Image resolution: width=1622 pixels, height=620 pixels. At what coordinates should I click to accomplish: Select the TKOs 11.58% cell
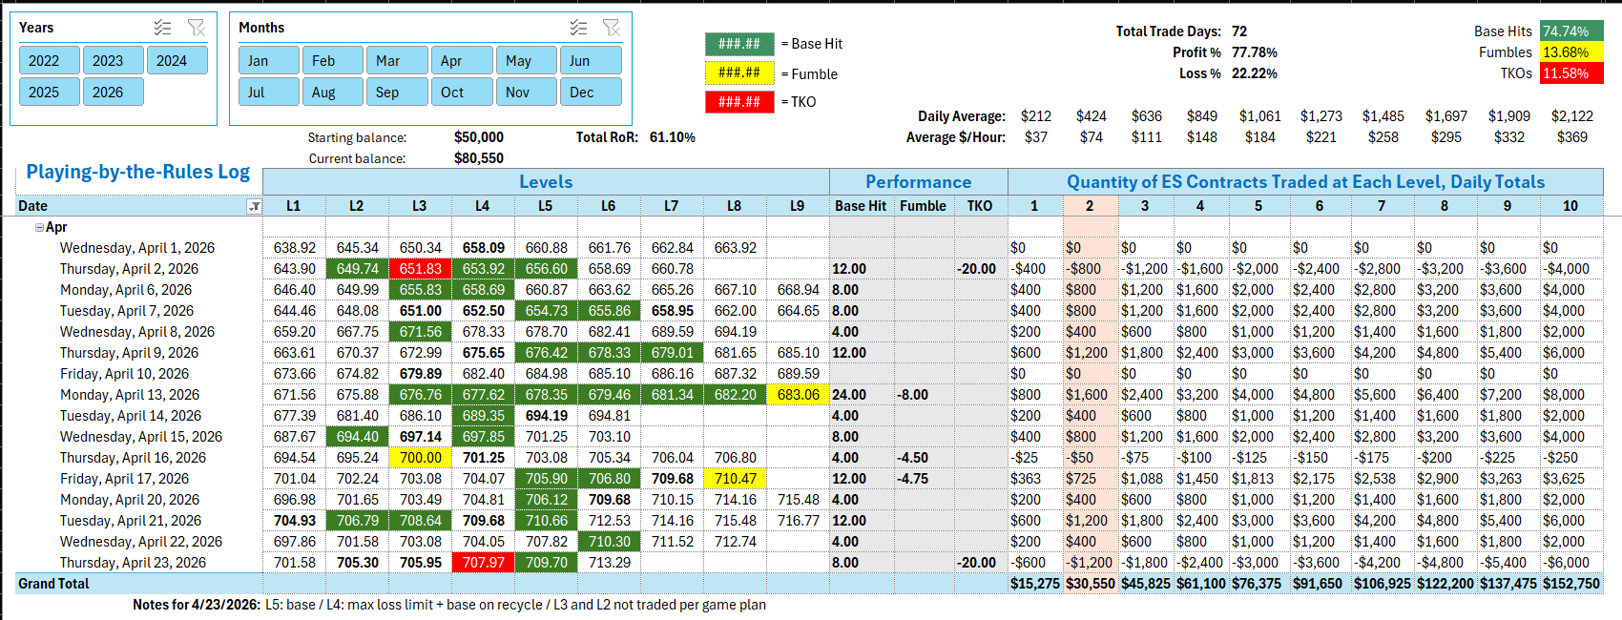(1572, 73)
